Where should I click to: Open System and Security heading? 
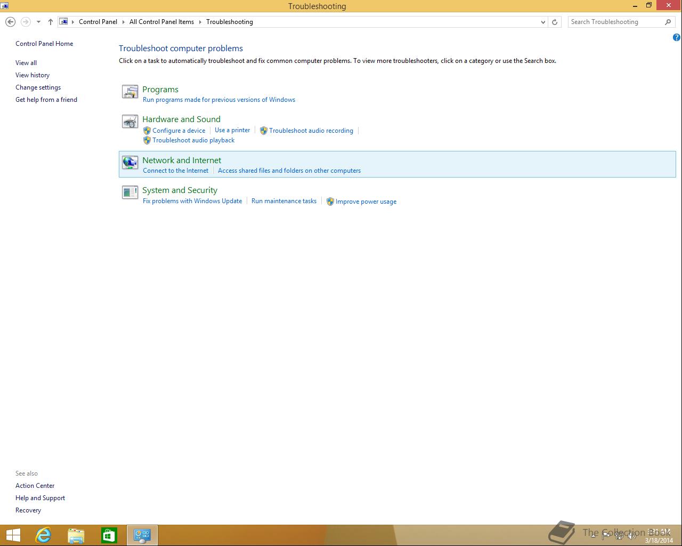180,190
